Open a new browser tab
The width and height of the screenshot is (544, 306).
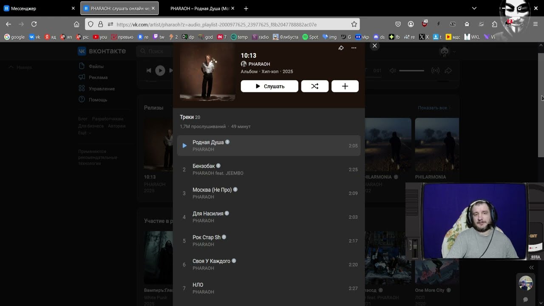246,8
